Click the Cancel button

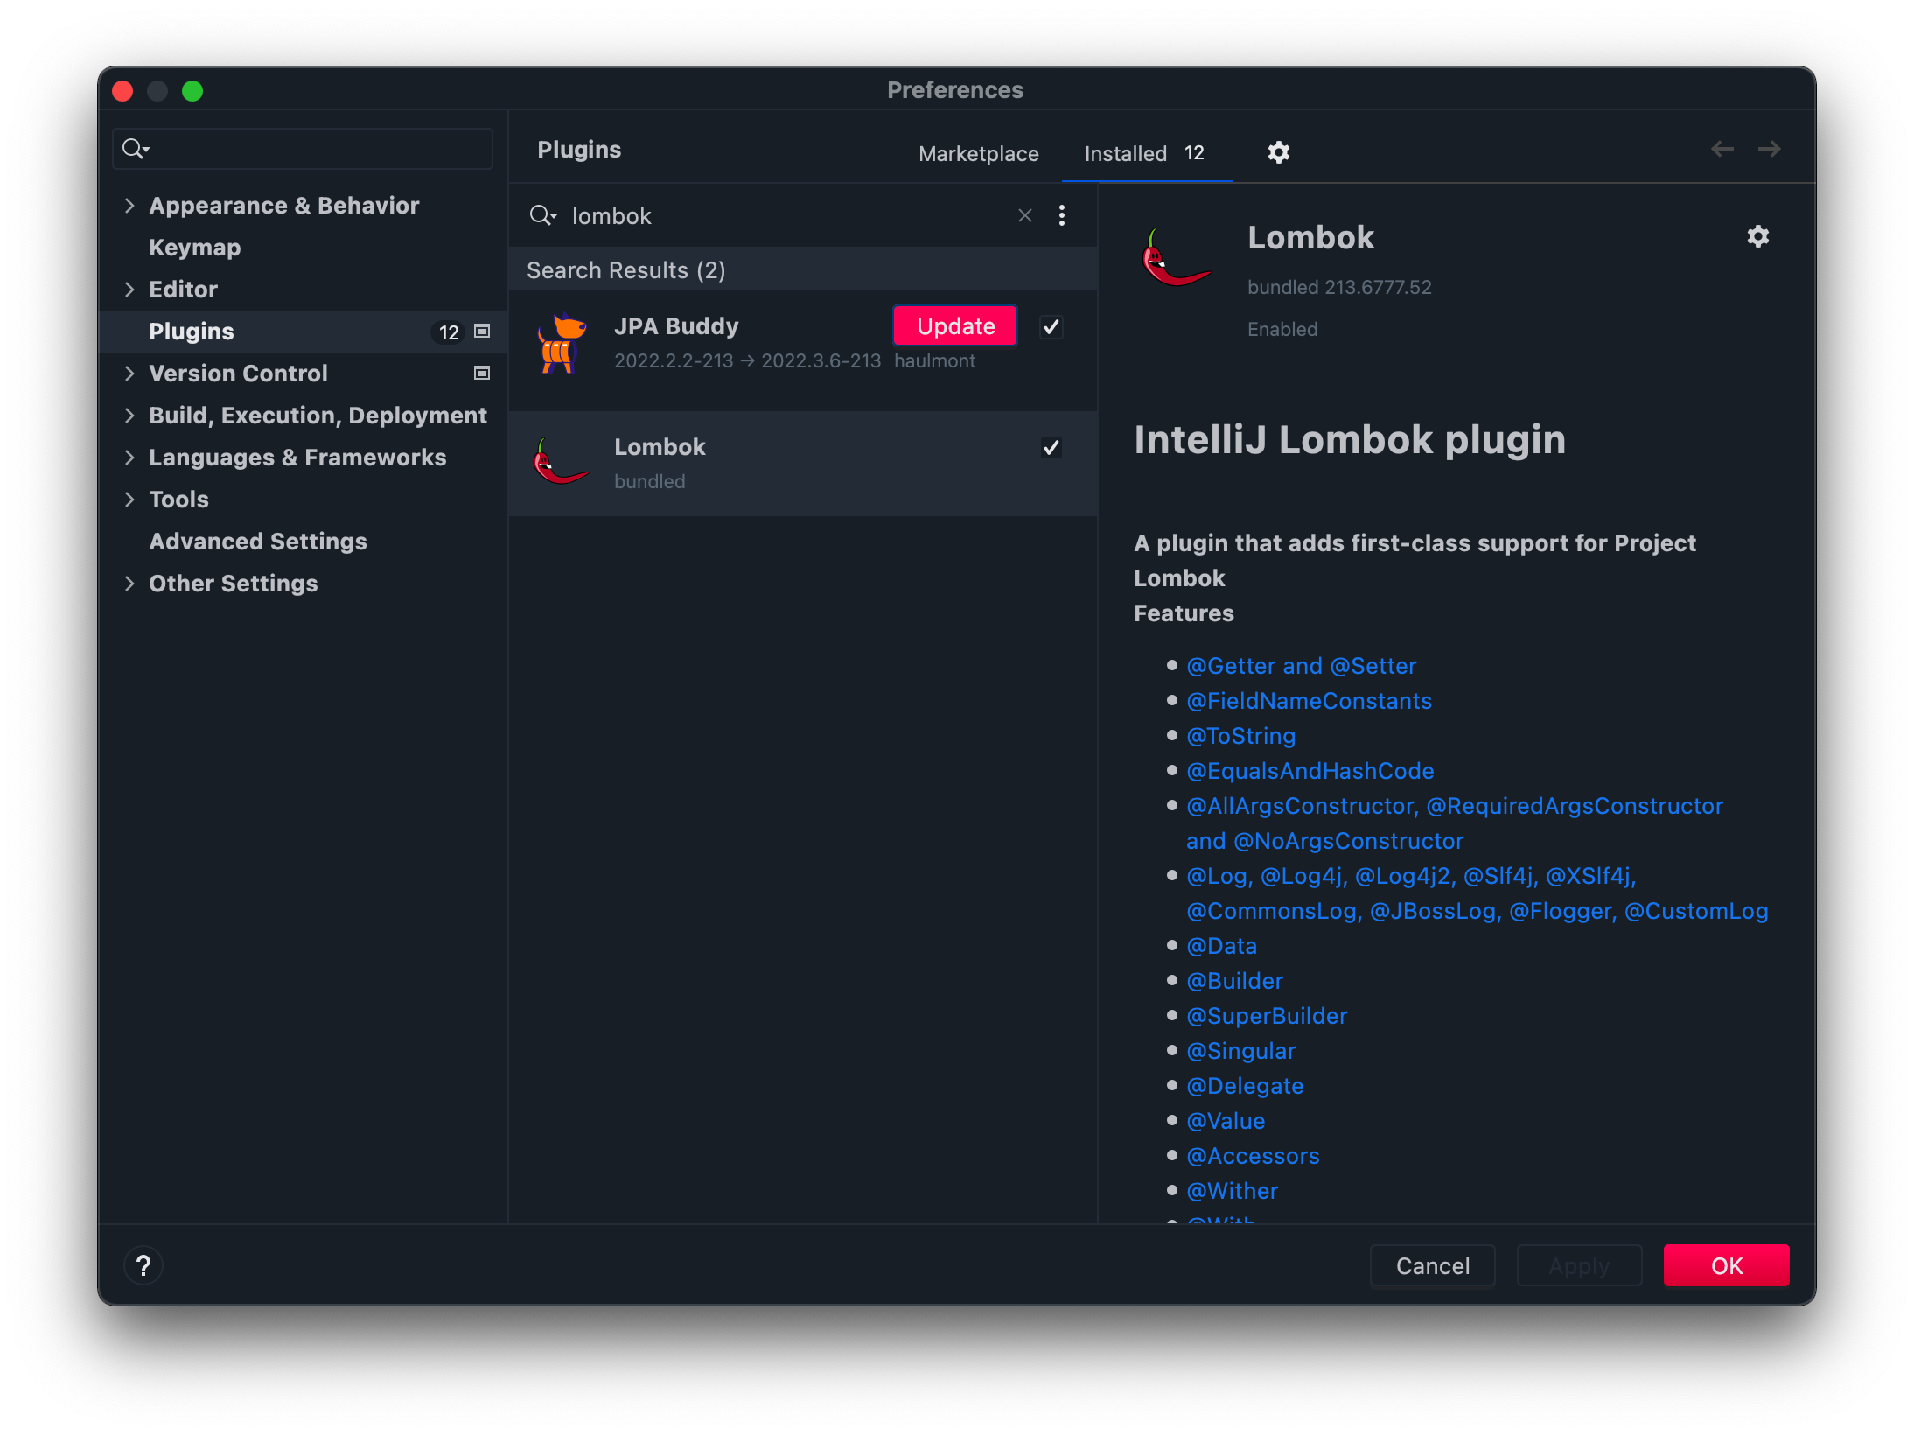pos(1432,1264)
